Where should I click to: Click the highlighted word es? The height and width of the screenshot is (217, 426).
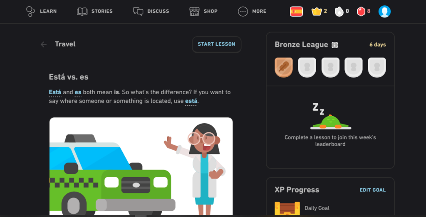78,93
